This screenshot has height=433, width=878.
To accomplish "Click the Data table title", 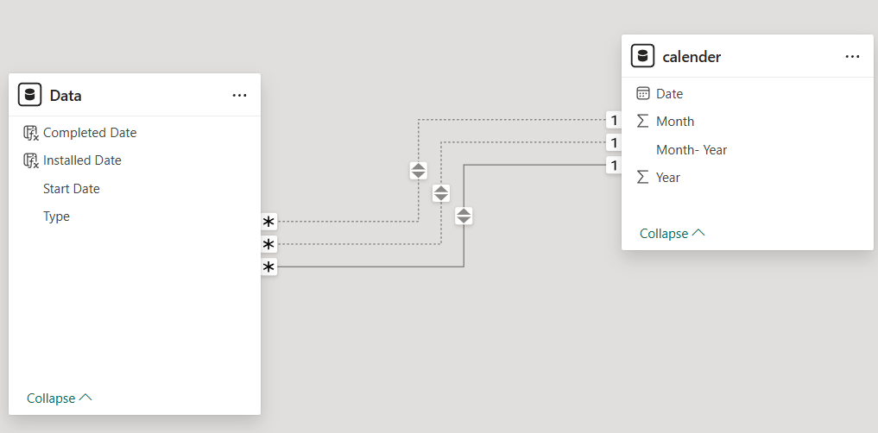I will click(66, 96).
